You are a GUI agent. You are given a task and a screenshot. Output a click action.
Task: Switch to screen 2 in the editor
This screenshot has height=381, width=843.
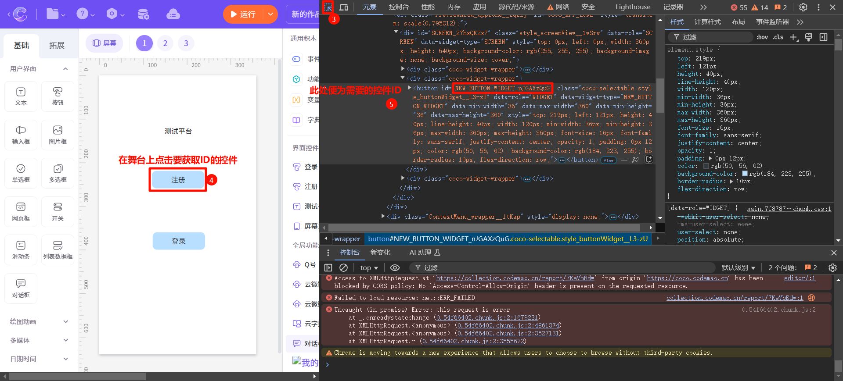pyautogui.click(x=165, y=43)
